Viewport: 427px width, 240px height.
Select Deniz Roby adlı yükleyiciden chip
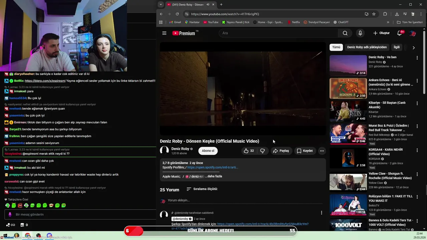pyautogui.click(x=367, y=47)
